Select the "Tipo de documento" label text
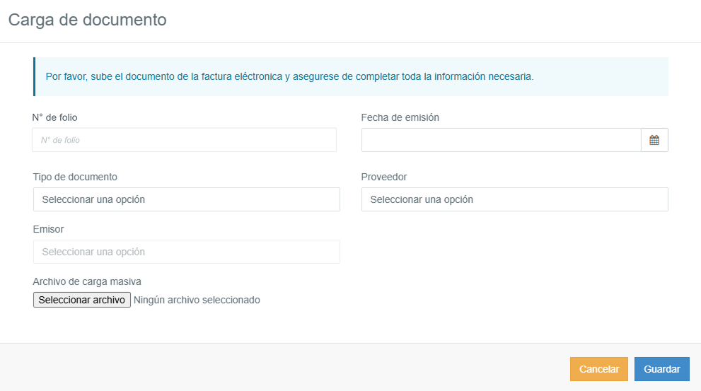 click(75, 177)
